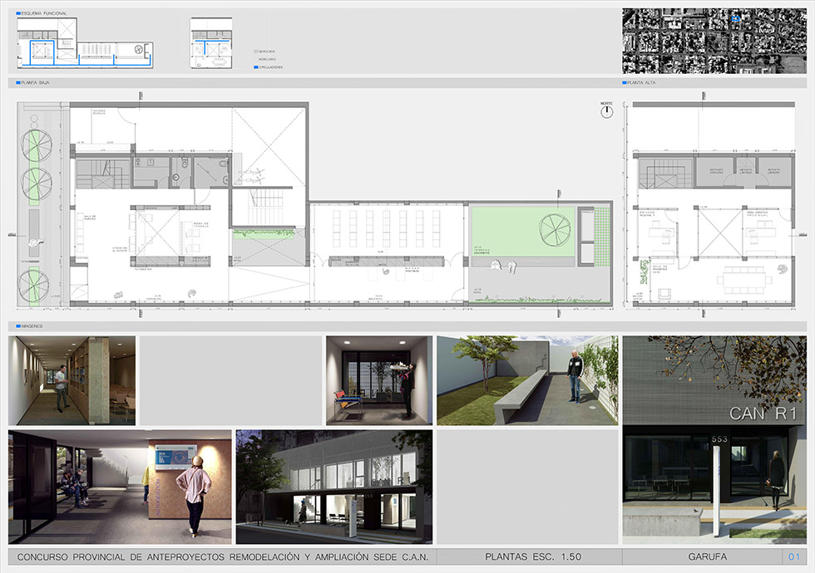
Task: Click the GARUFA label in footer
Action: pyautogui.click(x=702, y=557)
